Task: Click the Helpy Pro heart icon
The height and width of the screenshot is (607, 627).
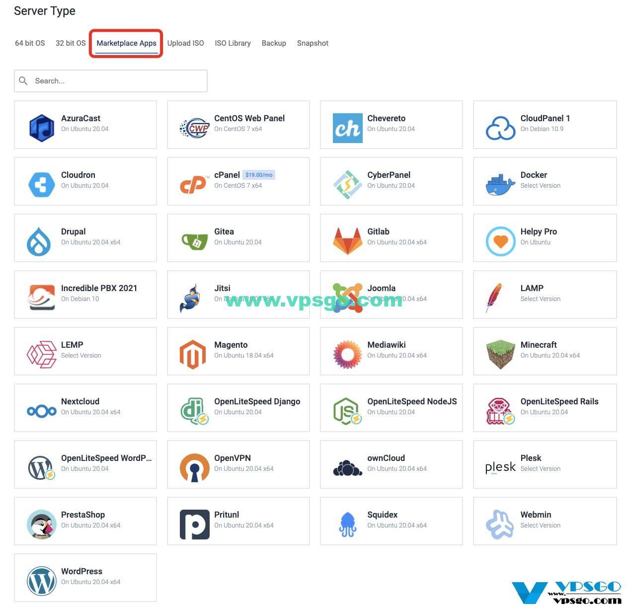Action: (x=500, y=241)
